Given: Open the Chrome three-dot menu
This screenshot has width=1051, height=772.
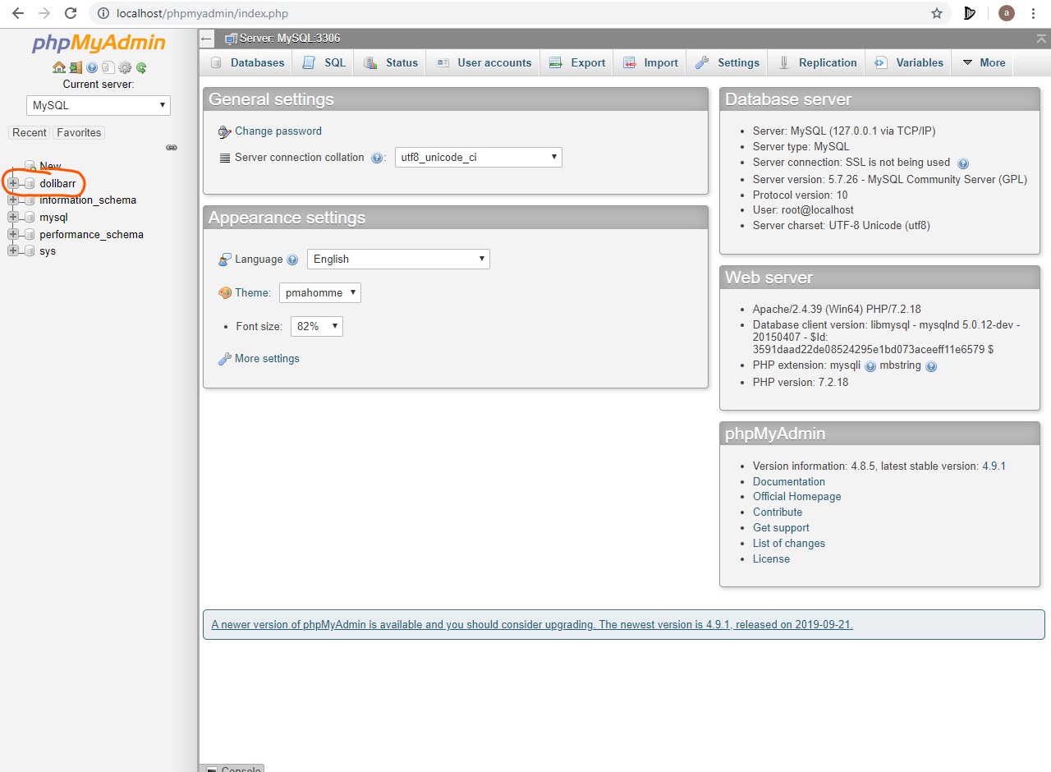Looking at the screenshot, I should (1033, 13).
